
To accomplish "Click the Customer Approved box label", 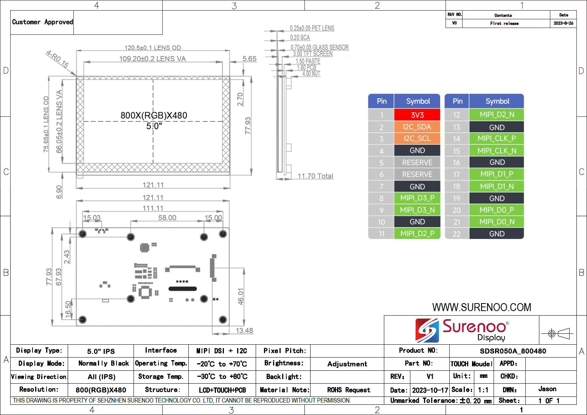I will click(42, 22).
